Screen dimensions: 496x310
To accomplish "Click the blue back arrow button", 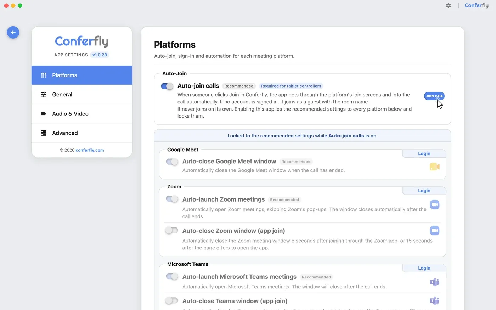I will pyautogui.click(x=13, y=33).
